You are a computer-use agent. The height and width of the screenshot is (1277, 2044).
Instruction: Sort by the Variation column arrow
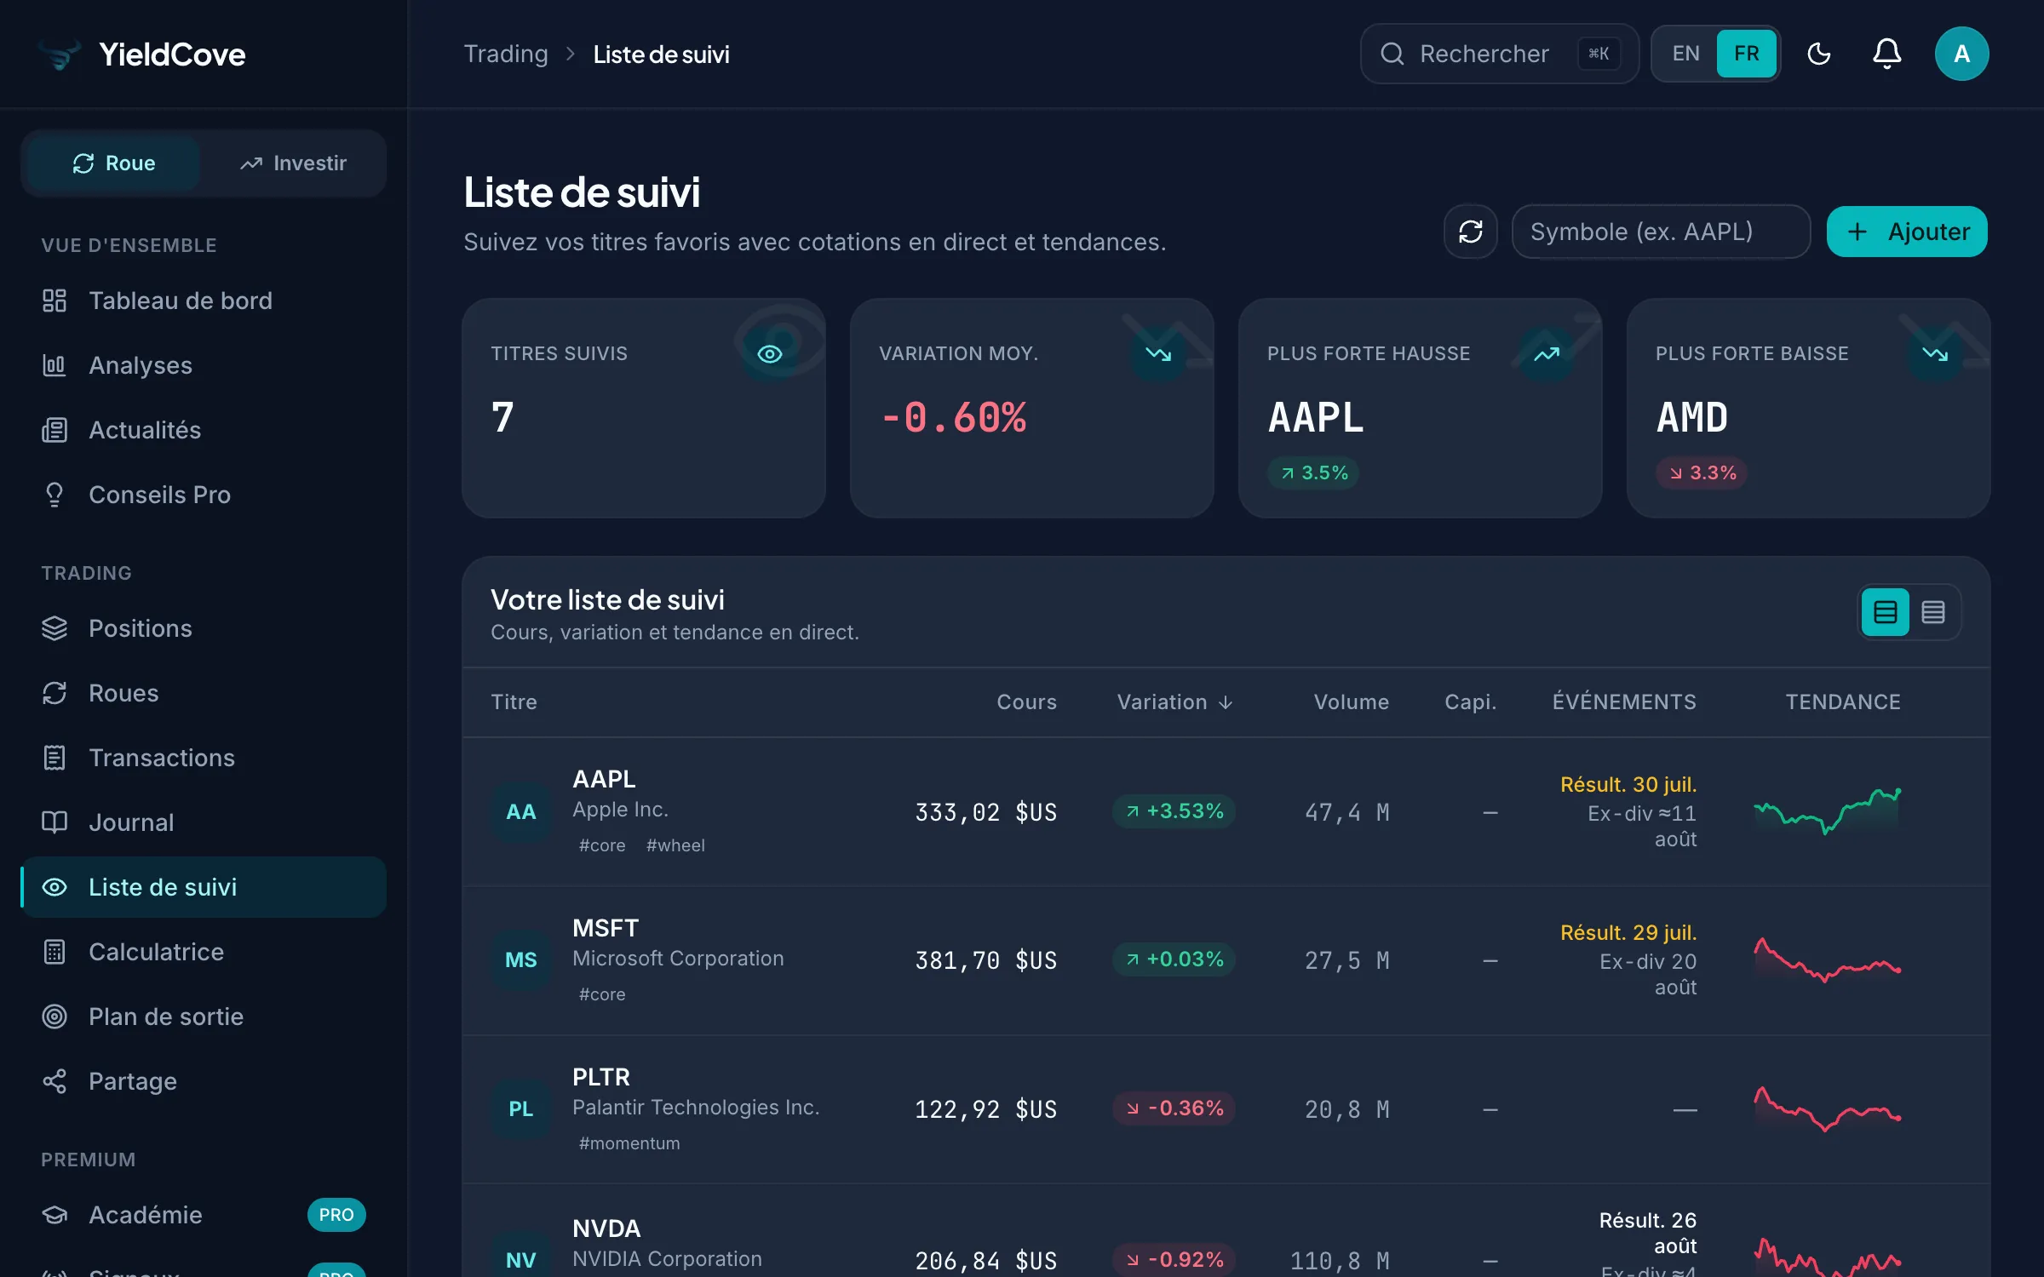pyautogui.click(x=1226, y=702)
